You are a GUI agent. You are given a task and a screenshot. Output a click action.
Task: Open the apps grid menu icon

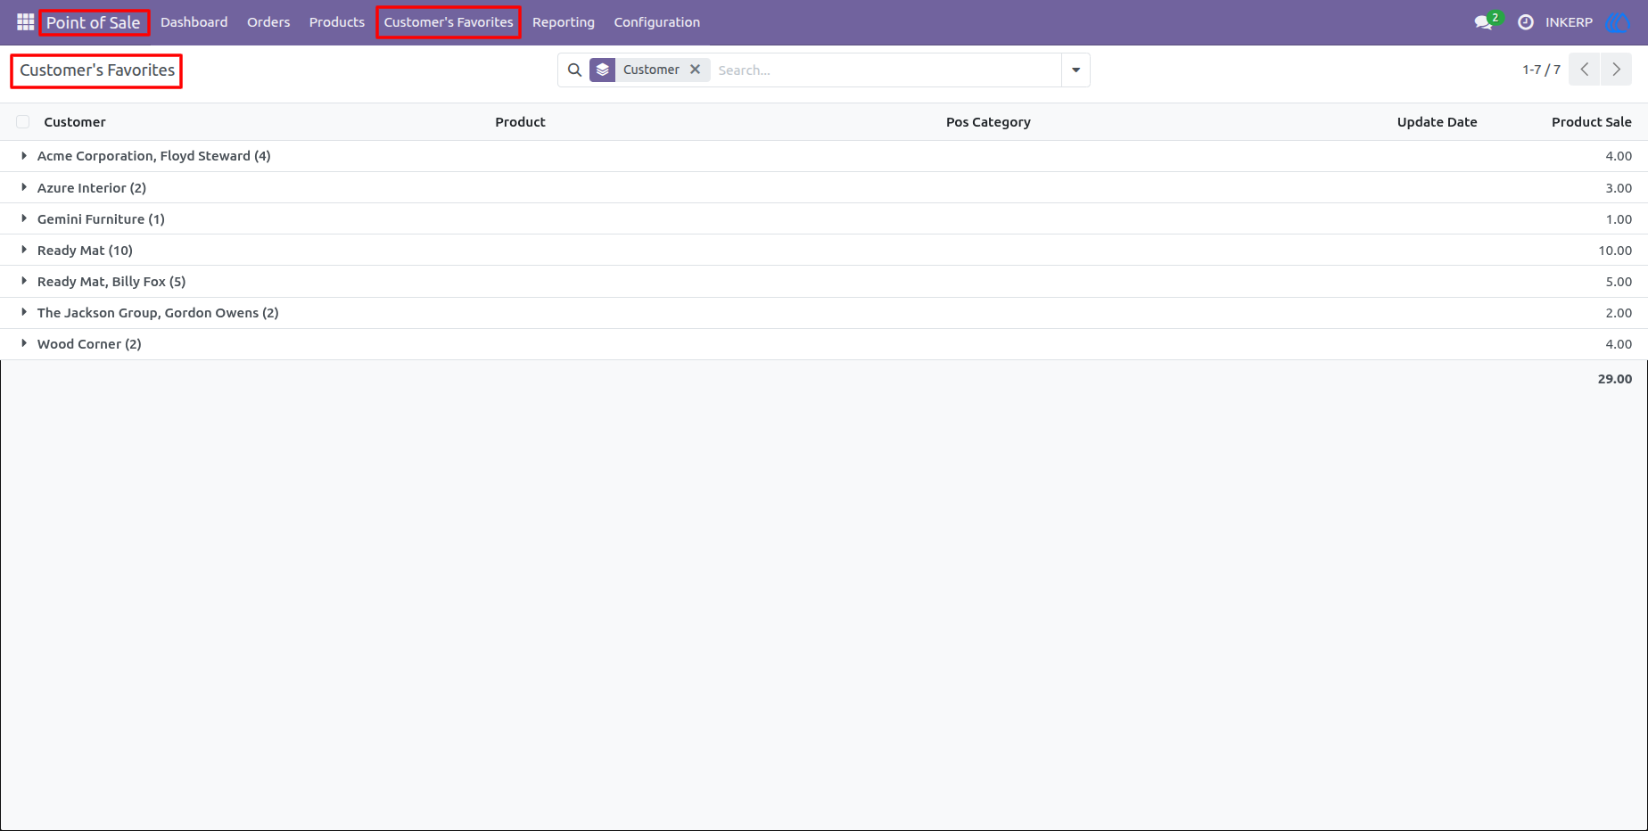(25, 22)
